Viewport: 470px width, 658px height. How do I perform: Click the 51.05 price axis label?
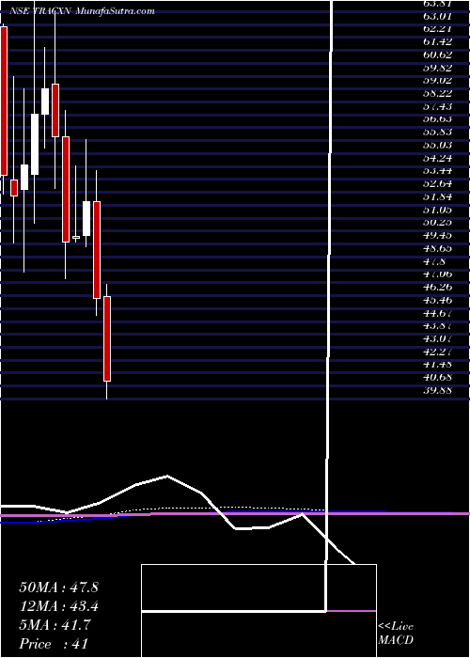438,209
